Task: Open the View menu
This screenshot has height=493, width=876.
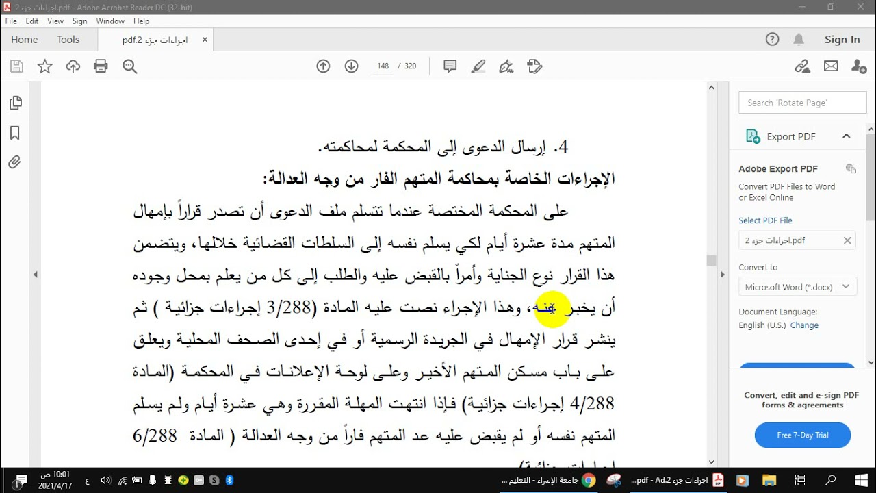Action: click(55, 21)
